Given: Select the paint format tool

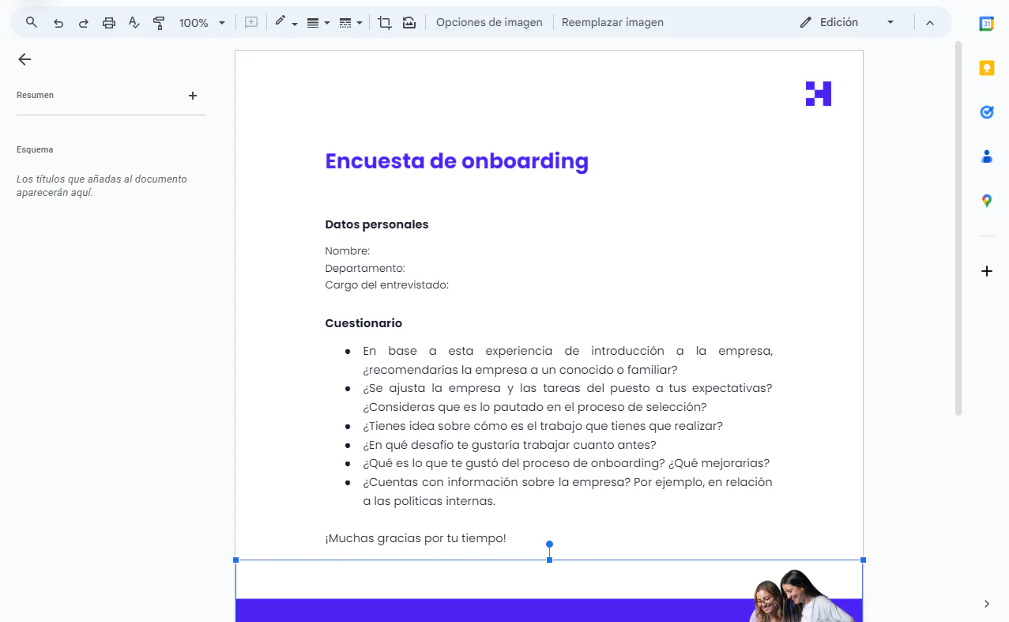Looking at the screenshot, I should pyautogui.click(x=159, y=22).
